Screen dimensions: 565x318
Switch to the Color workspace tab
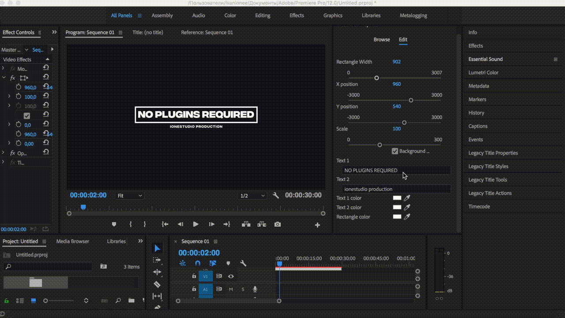(x=230, y=15)
